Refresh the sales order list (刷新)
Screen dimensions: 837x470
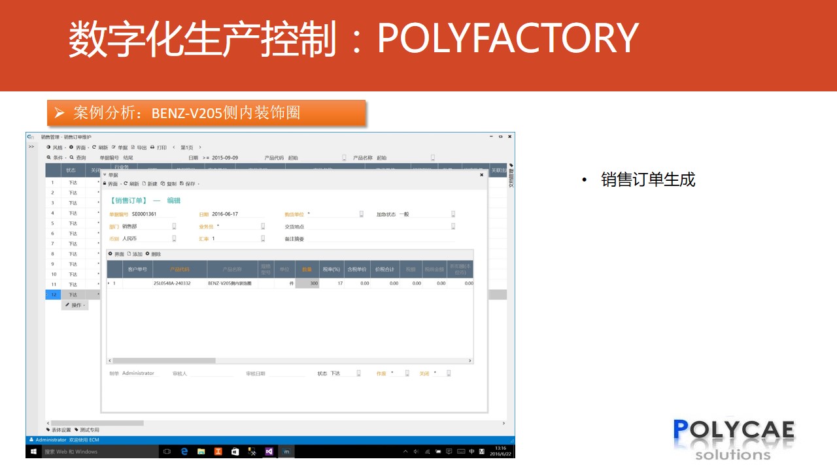(100, 148)
